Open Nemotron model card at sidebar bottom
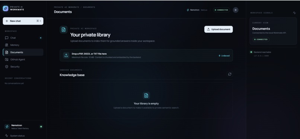 (23, 127)
